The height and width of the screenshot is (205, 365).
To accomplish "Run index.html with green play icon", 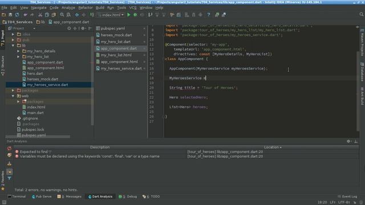I will (x=129, y=15).
